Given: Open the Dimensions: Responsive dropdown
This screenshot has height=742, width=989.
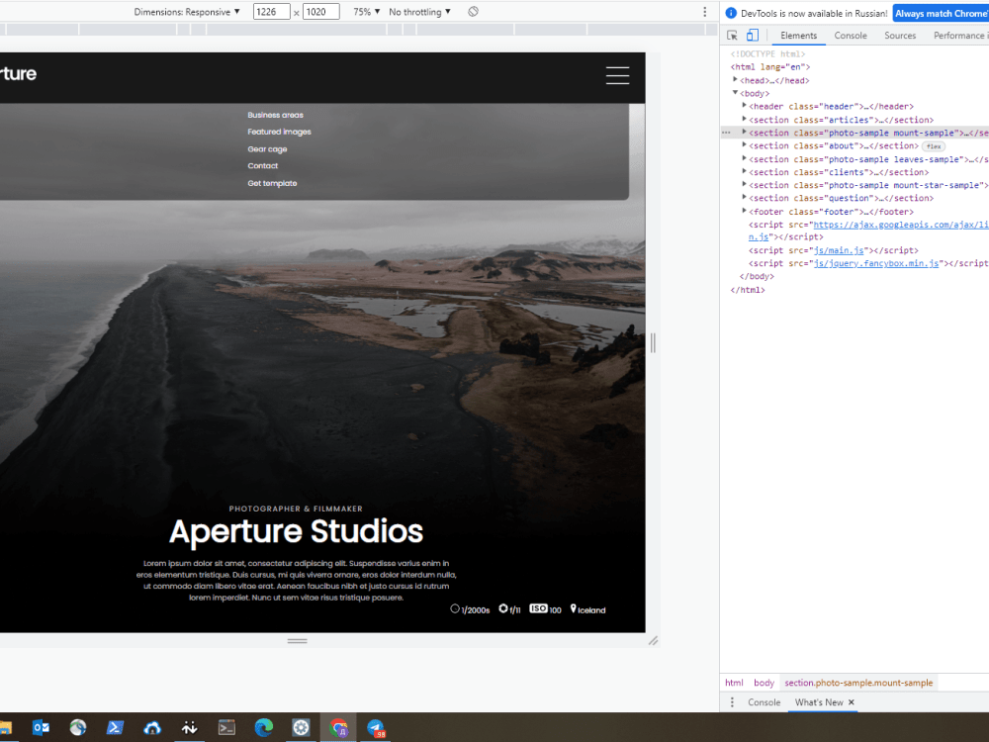Looking at the screenshot, I should [187, 11].
